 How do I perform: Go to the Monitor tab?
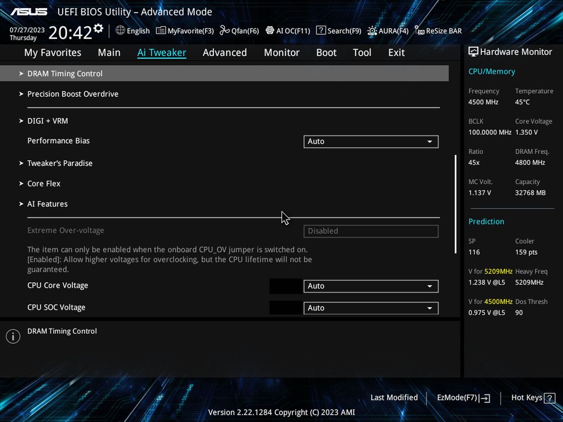[x=281, y=53]
